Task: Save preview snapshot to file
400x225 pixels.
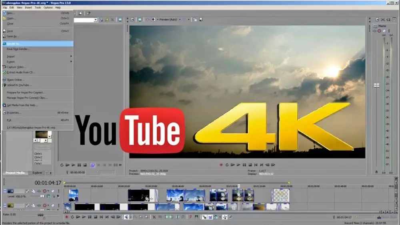Action: point(201,20)
